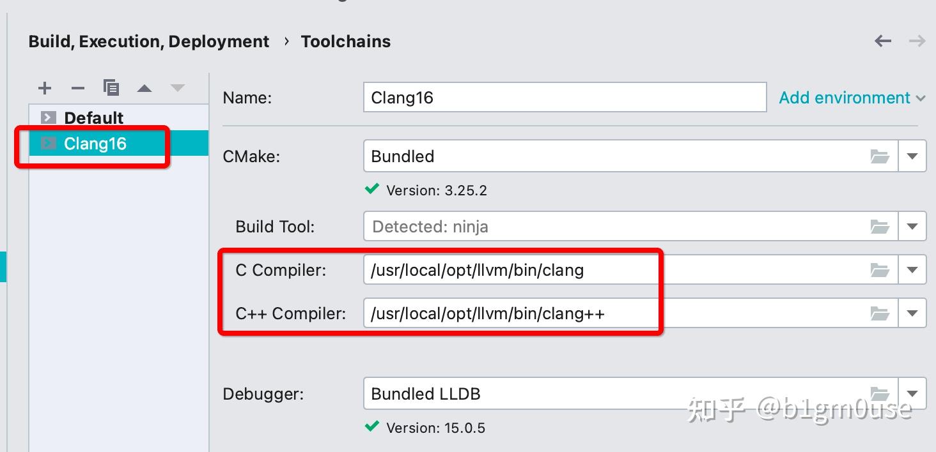Open Debugger dropdown list
The image size is (936, 452).
tap(912, 394)
